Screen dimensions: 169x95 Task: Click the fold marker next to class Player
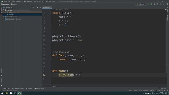click(x=51, y=13)
